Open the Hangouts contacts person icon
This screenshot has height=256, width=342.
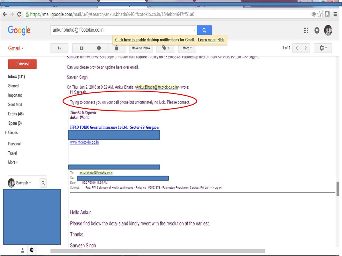23,250
